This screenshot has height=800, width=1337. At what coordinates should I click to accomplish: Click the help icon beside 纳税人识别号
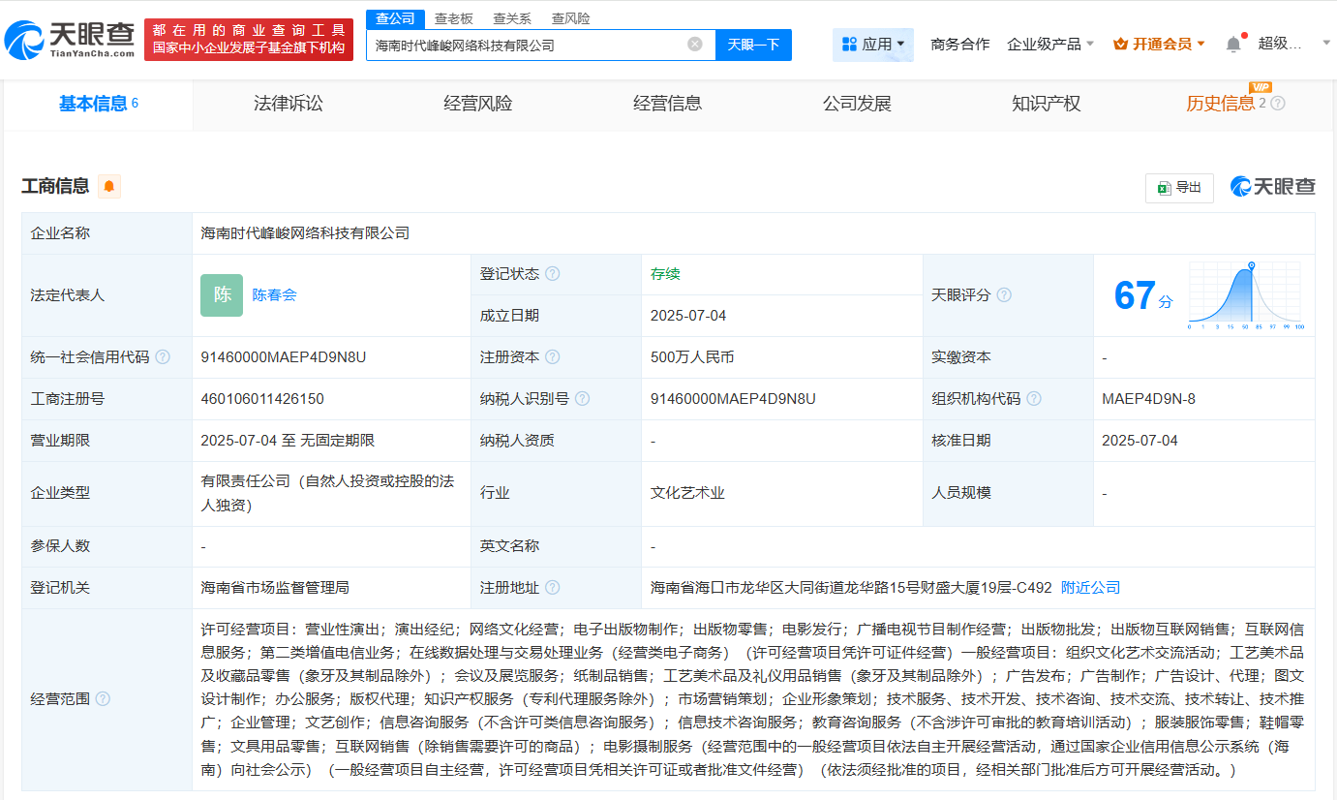coord(582,399)
